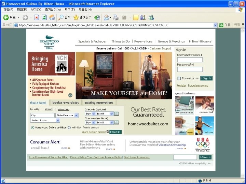This screenshot has width=246, height=184.
Task: Open Privacy Policy footer link
Action: 96,157
